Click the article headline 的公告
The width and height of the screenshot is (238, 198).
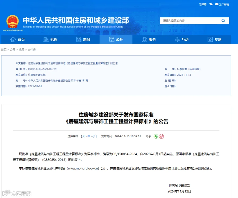coord(161,121)
